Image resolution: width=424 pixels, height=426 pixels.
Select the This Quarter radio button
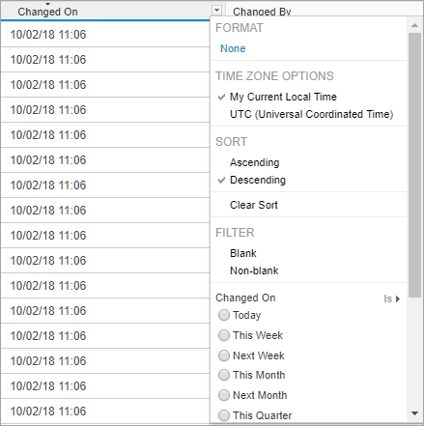click(x=224, y=415)
